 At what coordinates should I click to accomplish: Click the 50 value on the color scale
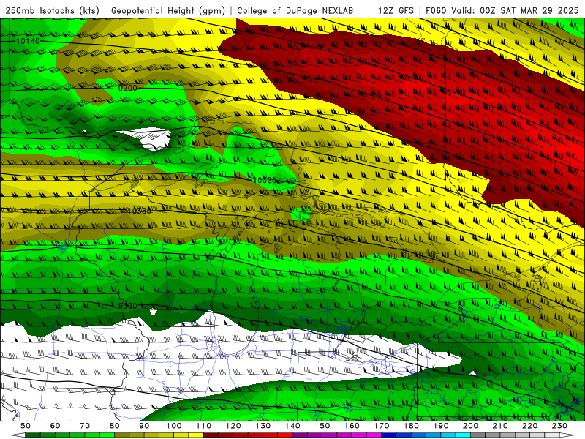click(26, 426)
